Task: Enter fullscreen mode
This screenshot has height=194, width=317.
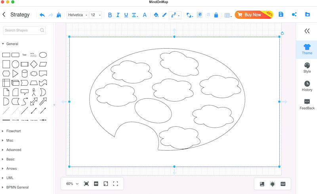Action: [115, 184]
